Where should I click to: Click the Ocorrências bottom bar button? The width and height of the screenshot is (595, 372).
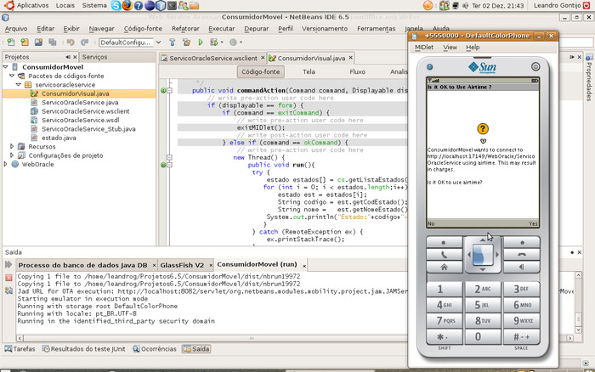pos(155,349)
